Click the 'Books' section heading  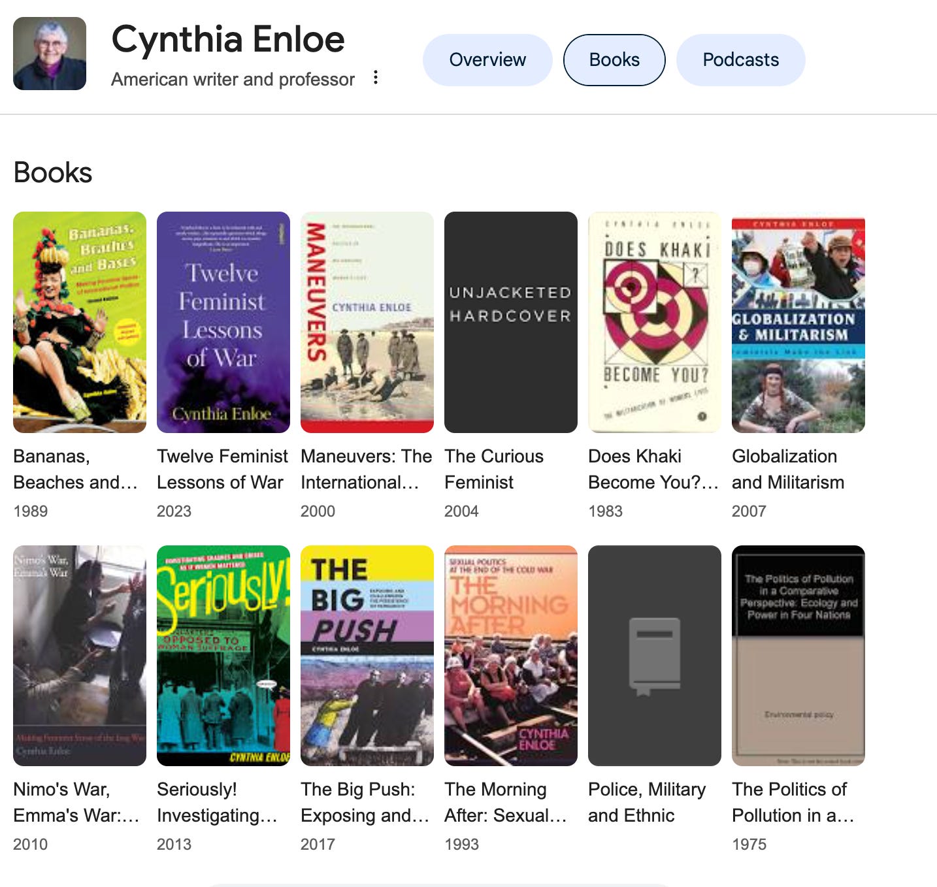click(x=53, y=172)
